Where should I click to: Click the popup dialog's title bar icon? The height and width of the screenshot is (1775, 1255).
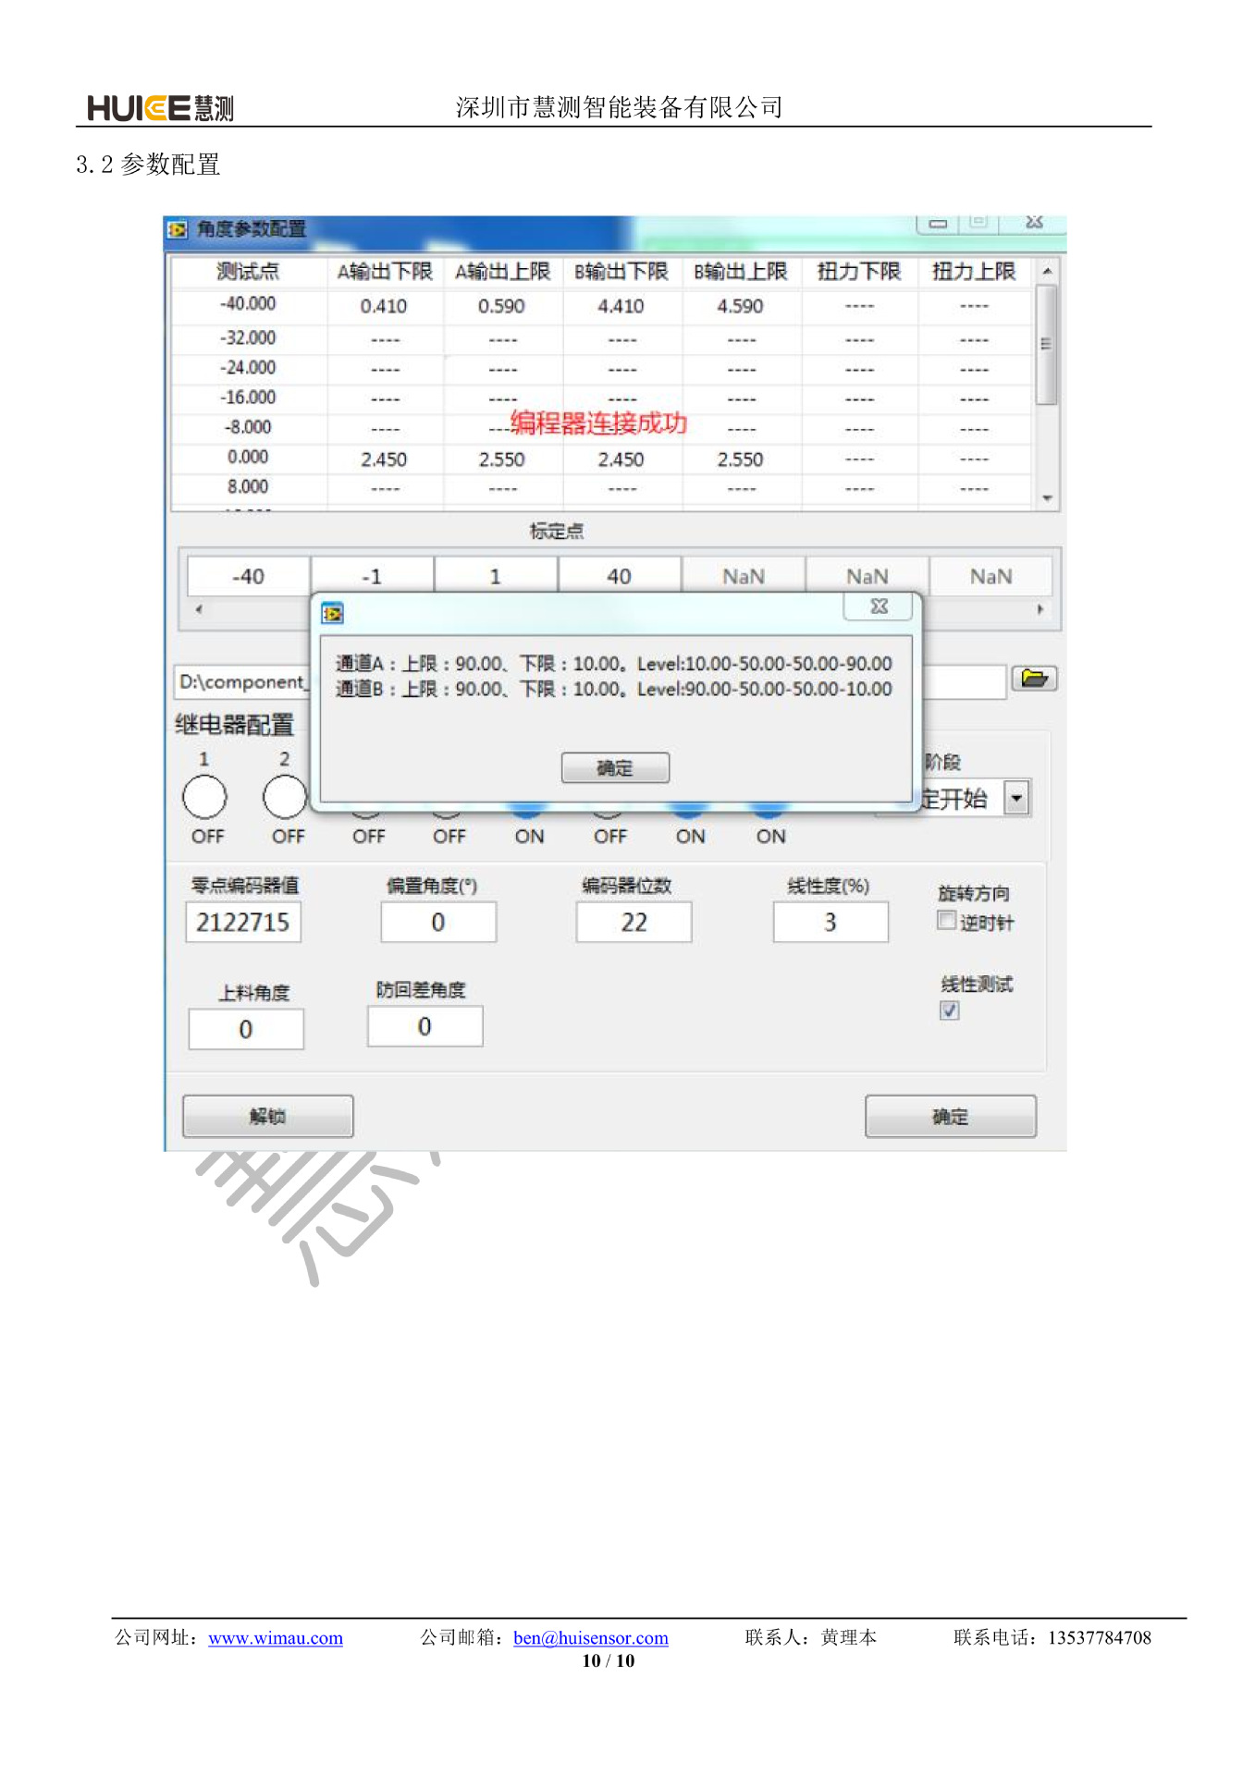(x=332, y=613)
